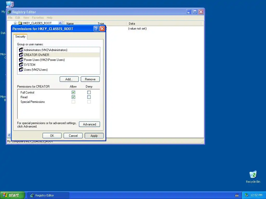Click the Apply button
Image resolution: width=266 pixels, height=199 pixels.
pos(94,136)
